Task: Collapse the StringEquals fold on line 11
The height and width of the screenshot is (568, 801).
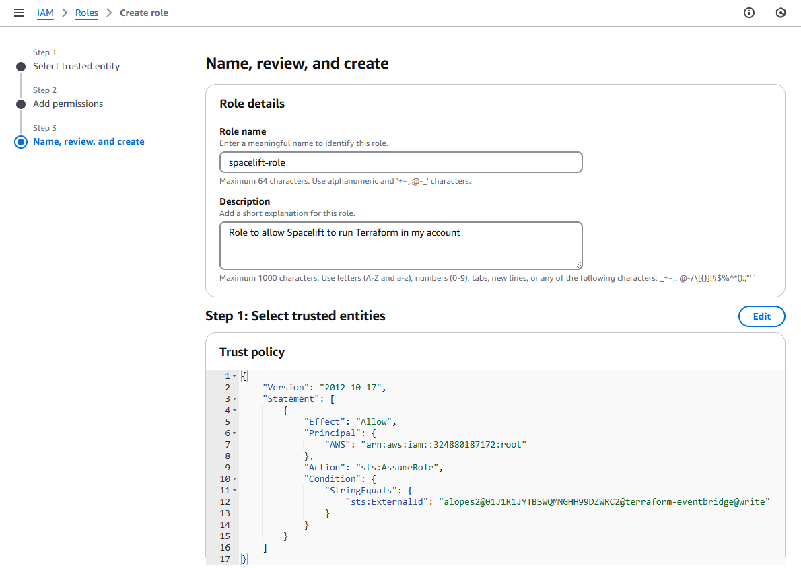Action: click(x=234, y=491)
